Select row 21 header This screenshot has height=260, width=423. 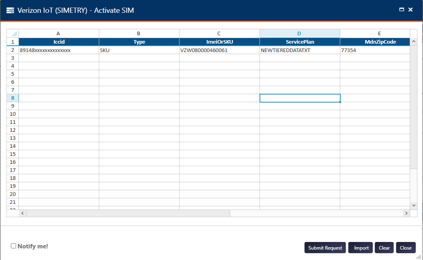click(13, 202)
